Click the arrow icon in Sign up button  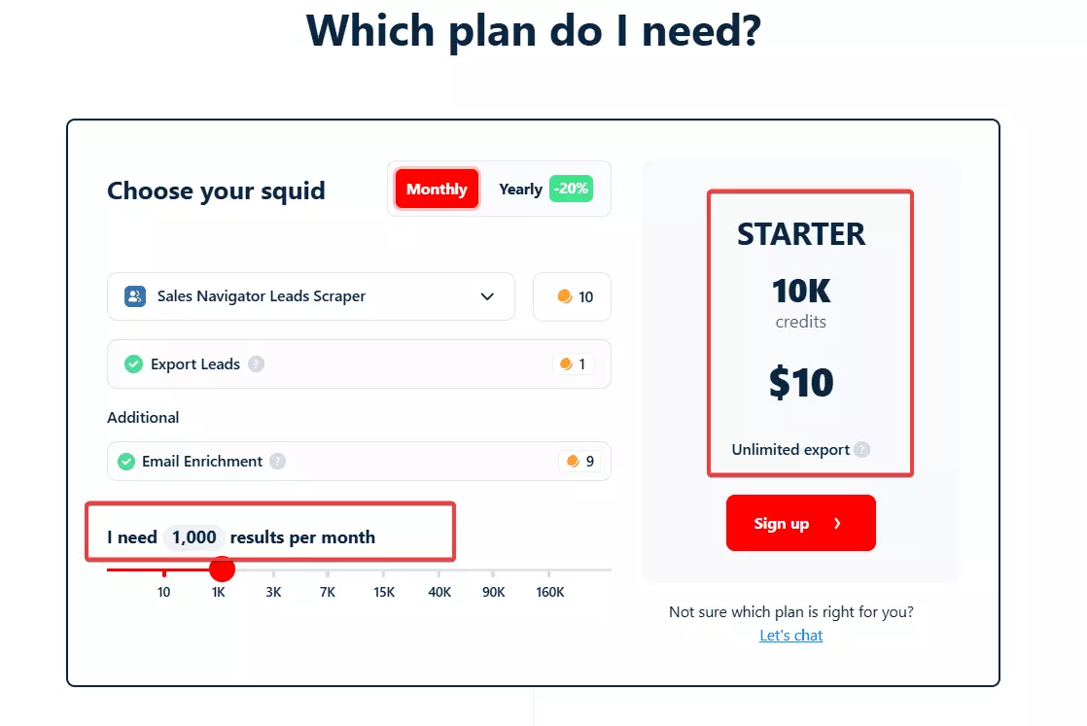tap(837, 523)
